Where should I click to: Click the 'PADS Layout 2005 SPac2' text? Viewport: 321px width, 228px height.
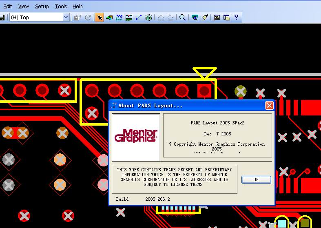(217, 123)
